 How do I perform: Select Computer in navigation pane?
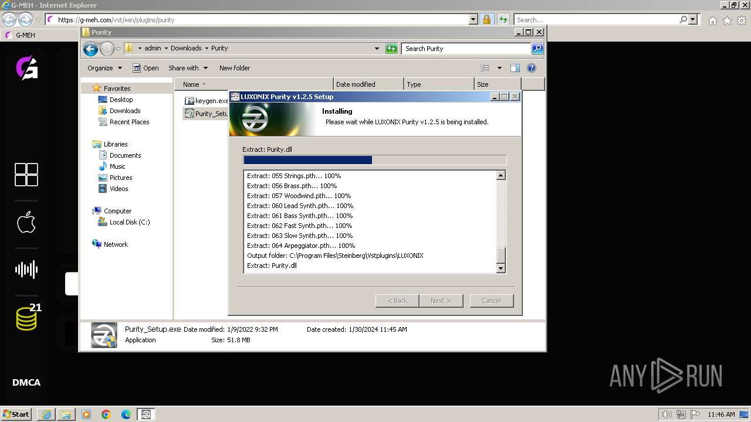pos(117,211)
